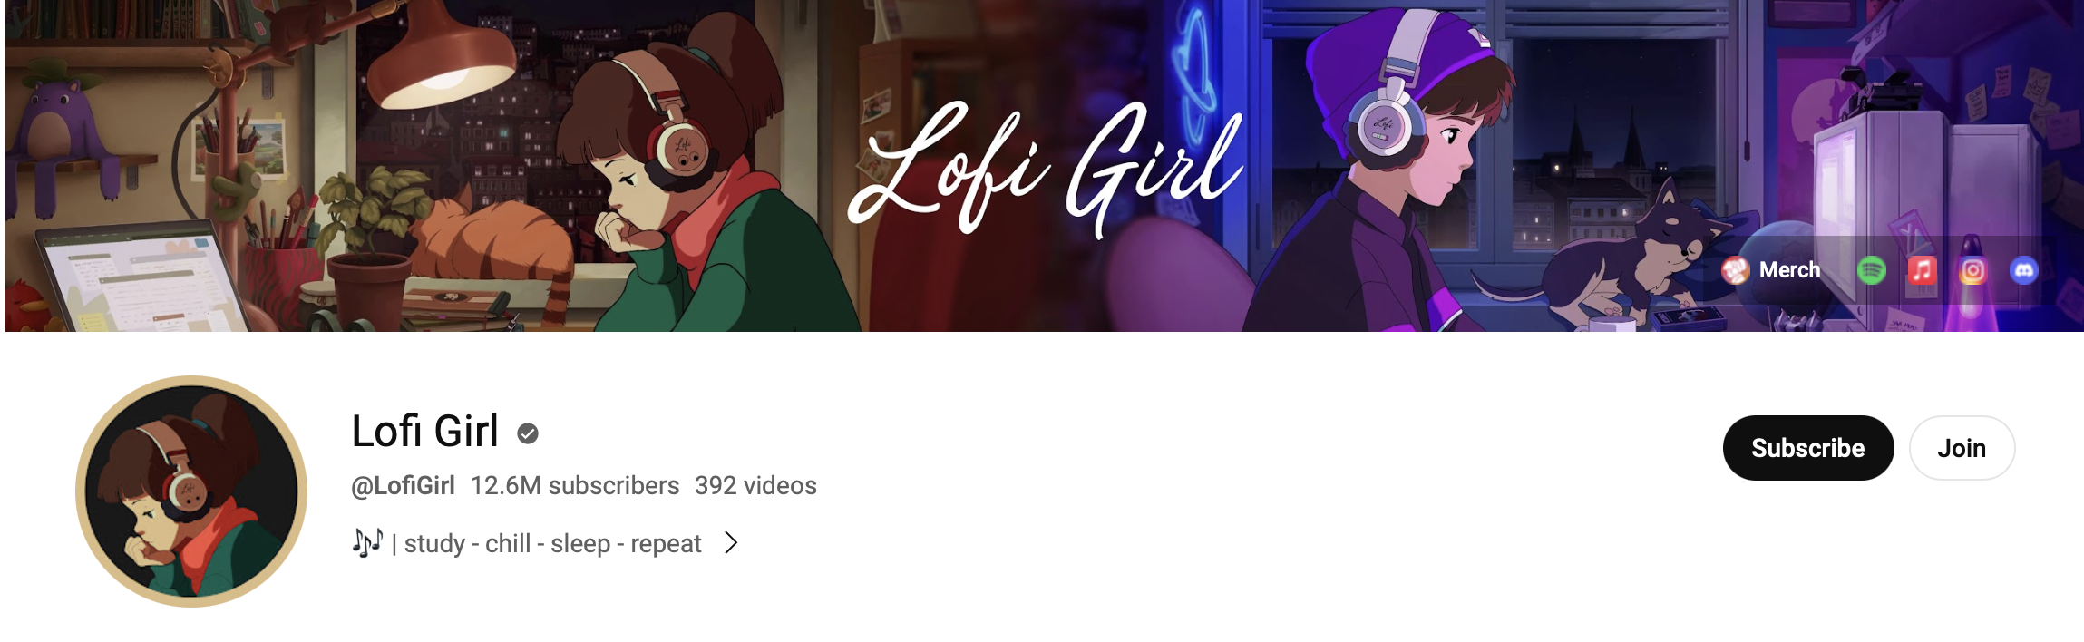Open the Apple Music icon link
The image size is (2084, 642).
1922,270
